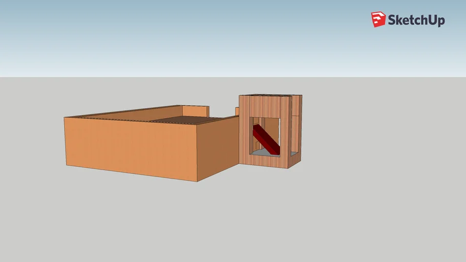Select the red diagonal beam inside the tower

266,139
